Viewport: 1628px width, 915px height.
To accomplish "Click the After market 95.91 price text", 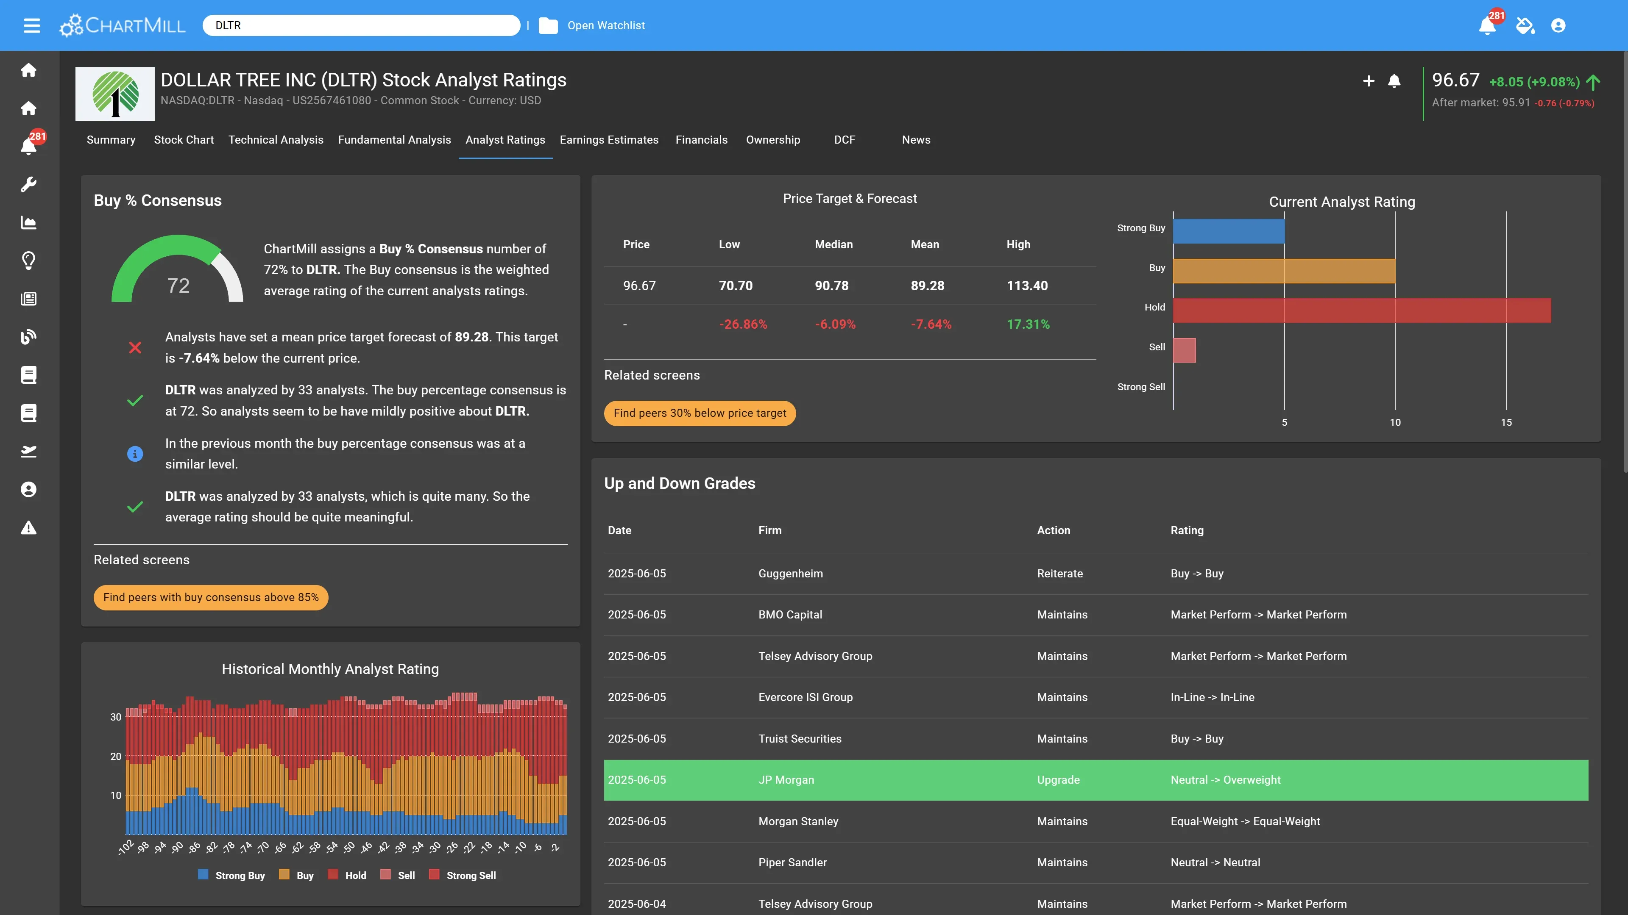I will 1481,102.
